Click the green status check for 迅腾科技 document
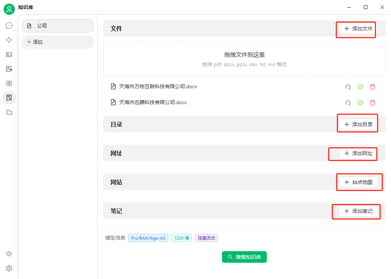Screen dimensions: 391x279 point(360,102)
